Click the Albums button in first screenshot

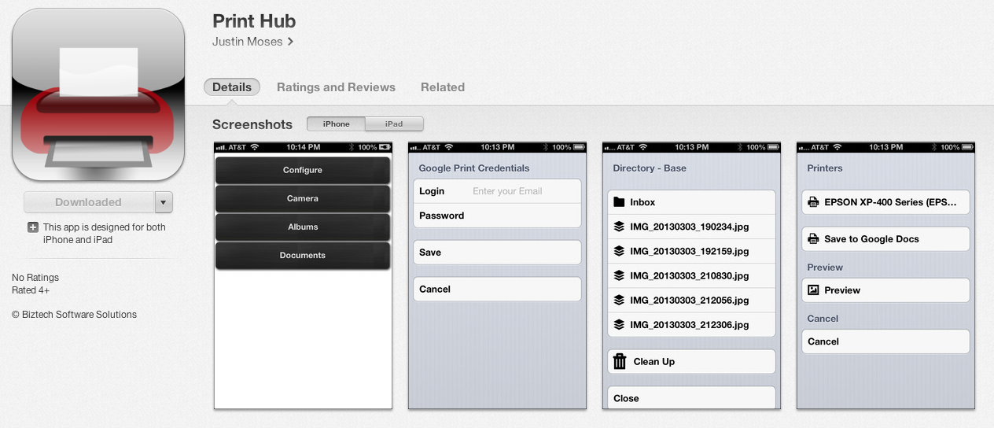[x=303, y=227]
